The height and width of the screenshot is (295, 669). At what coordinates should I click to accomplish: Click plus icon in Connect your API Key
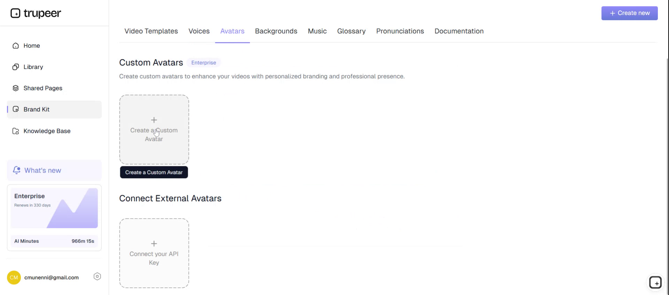[x=154, y=243]
